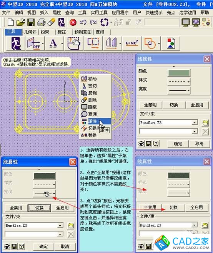213x253 pixels.
Task: Click 取消 in top-right 线属性 dialog
Action: pos(199,144)
